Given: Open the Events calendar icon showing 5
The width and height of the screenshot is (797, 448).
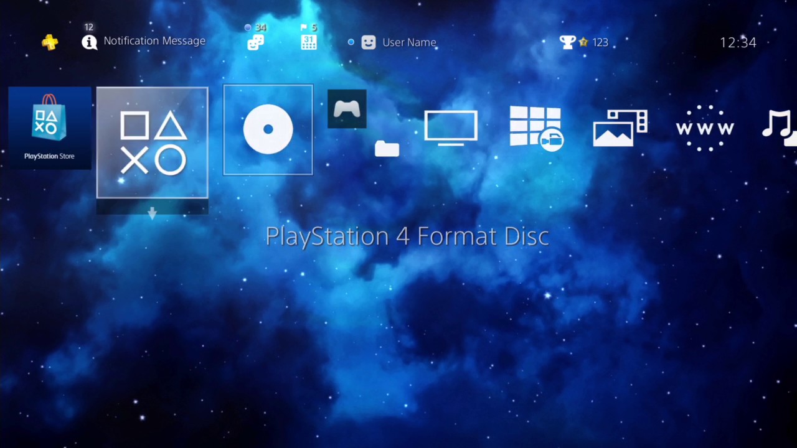Looking at the screenshot, I should pyautogui.click(x=309, y=42).
